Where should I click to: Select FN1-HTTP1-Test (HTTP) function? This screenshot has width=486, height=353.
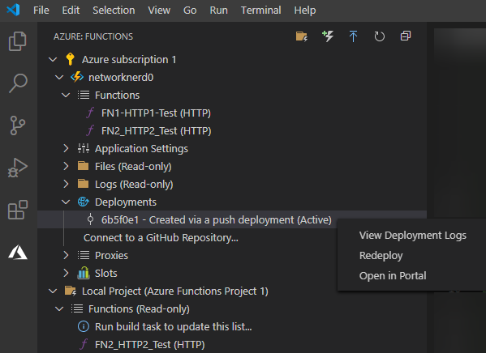pyautogui.click(x=156, y=113)
